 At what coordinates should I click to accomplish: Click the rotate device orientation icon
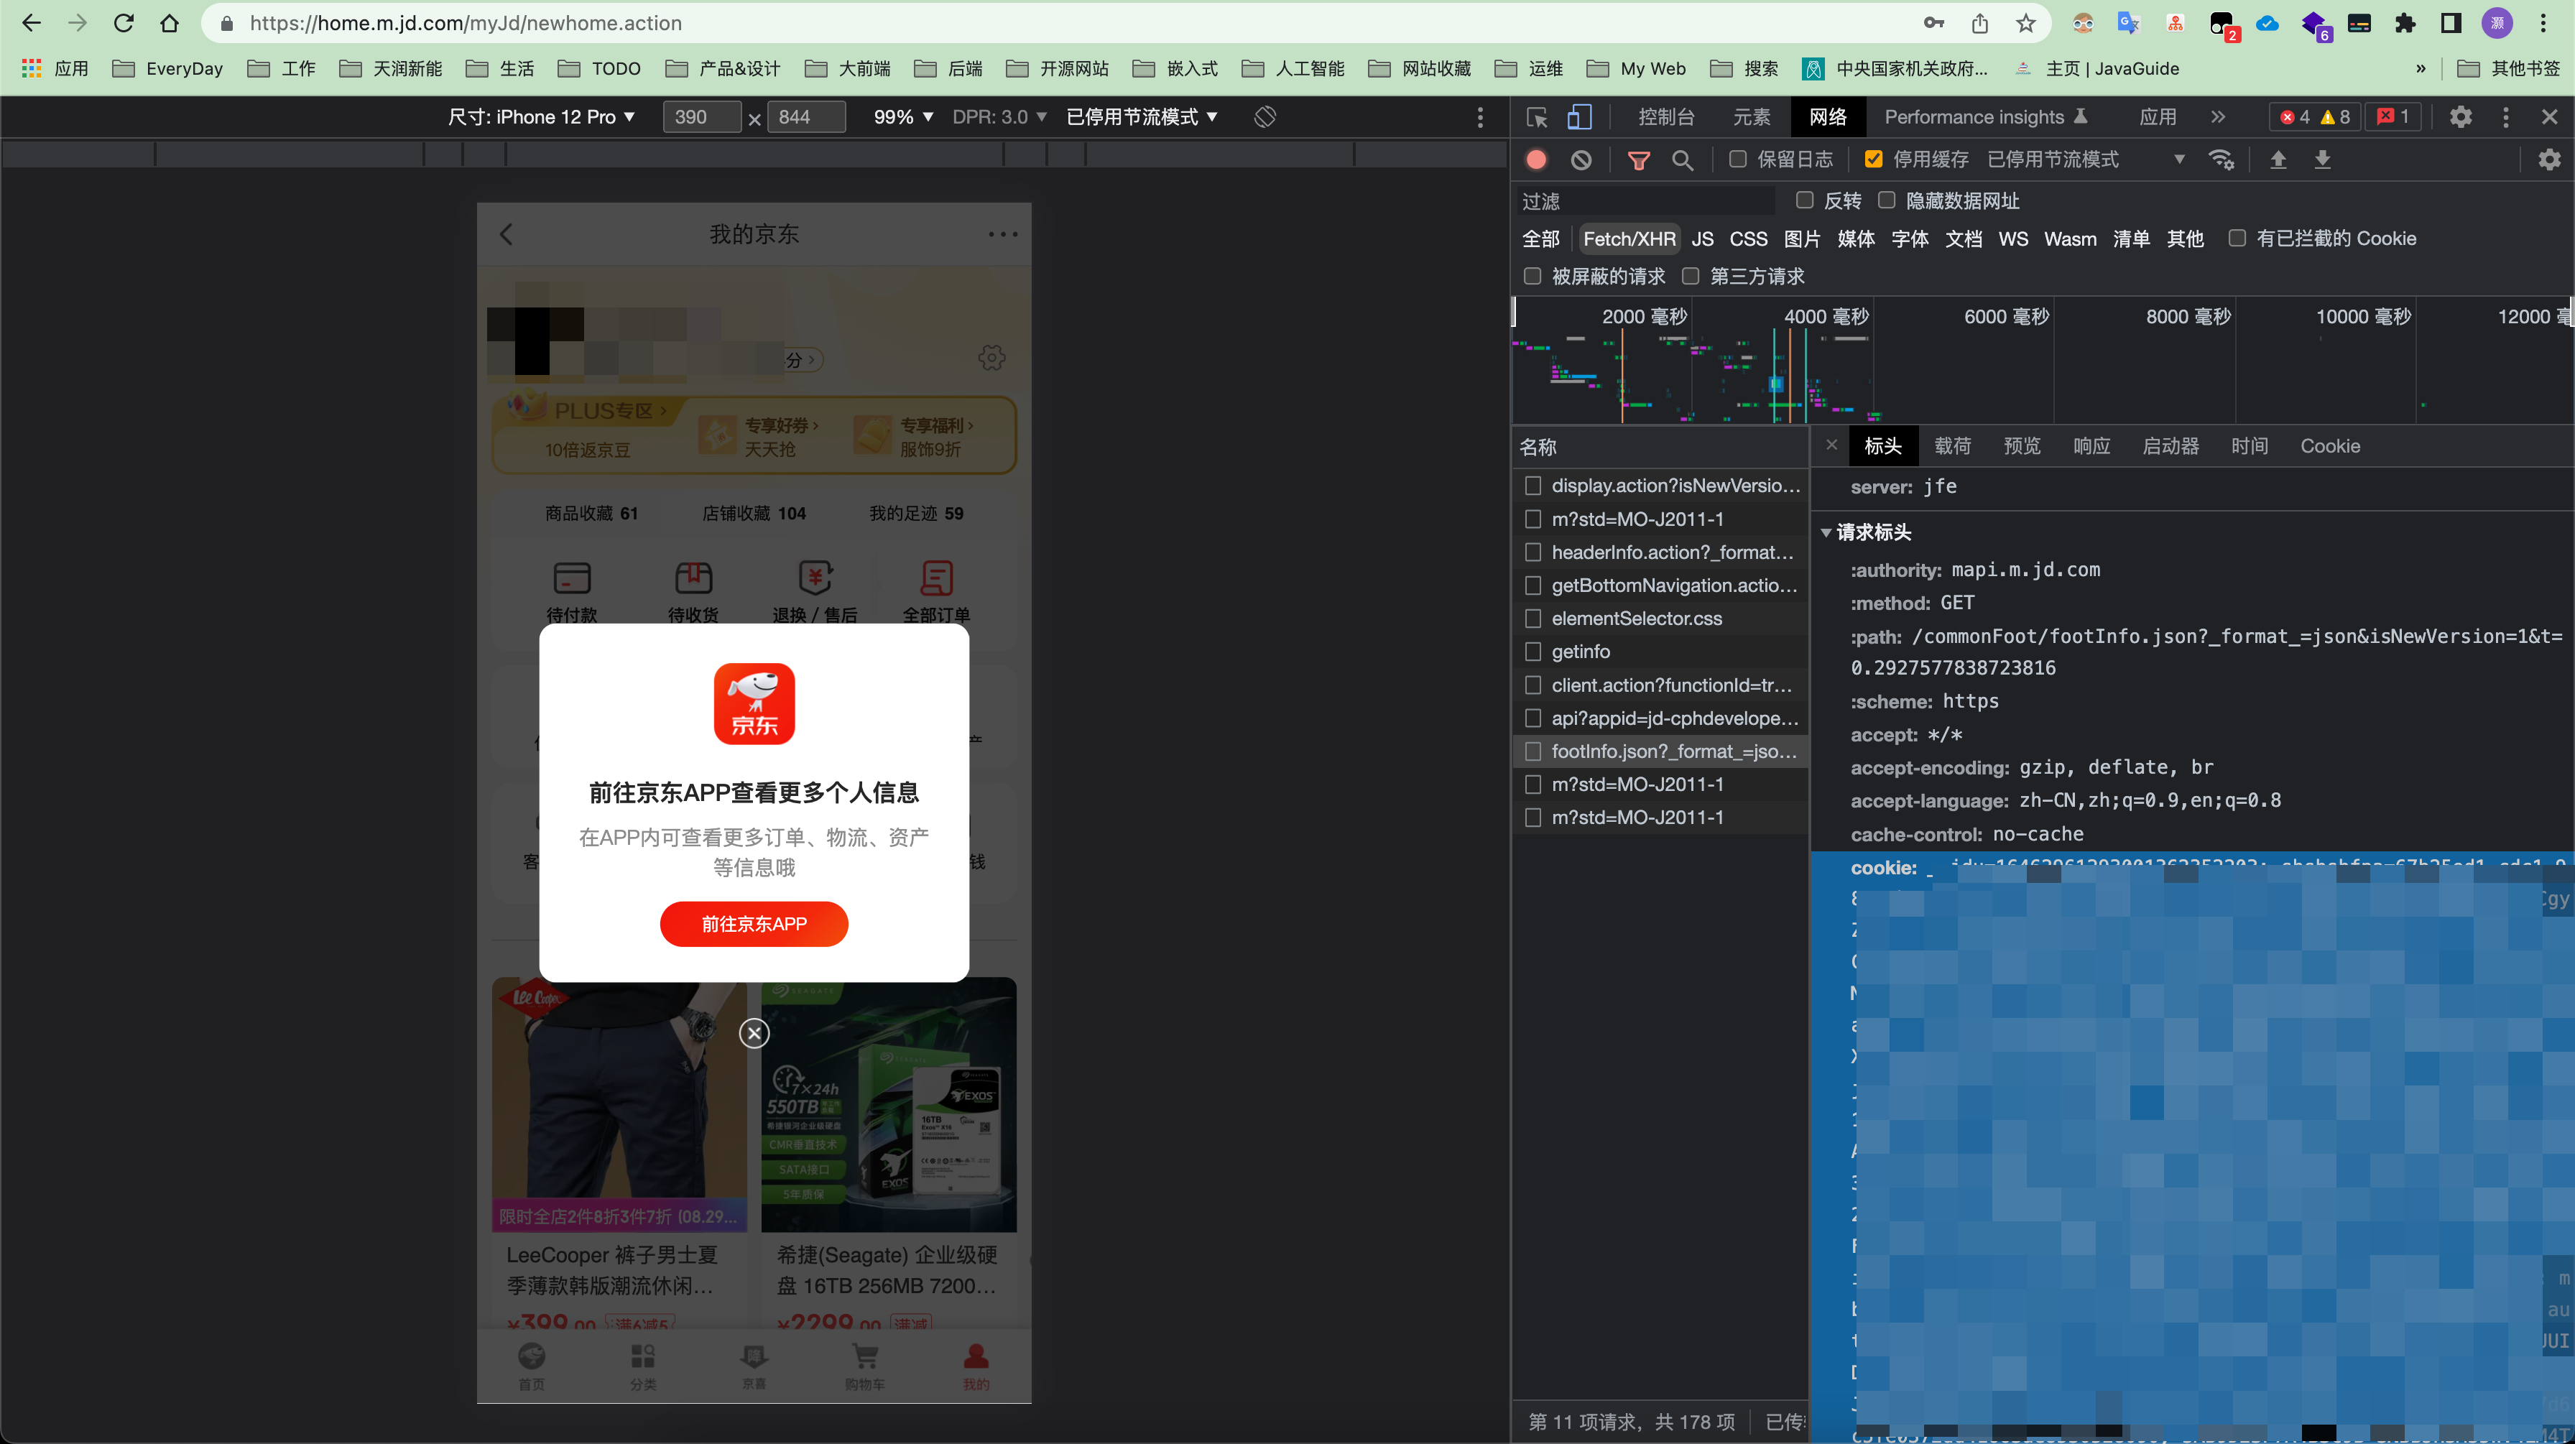tap(1265, 117)
